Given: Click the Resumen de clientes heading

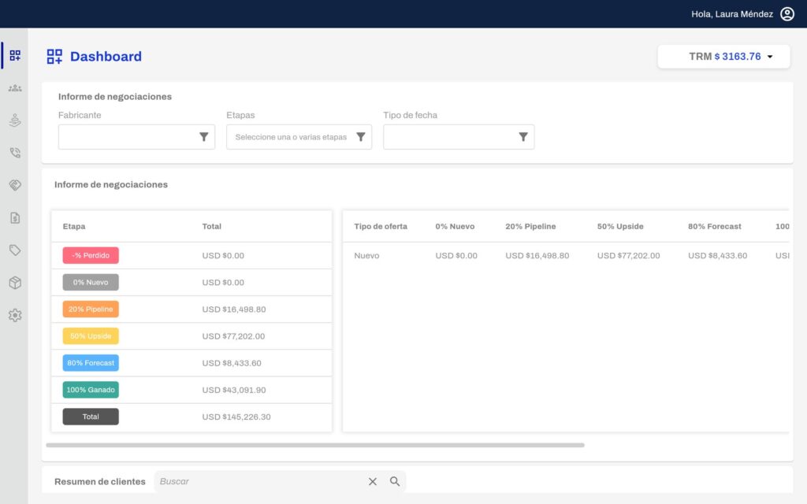Looking at the screenshot, I should [100, 481].
